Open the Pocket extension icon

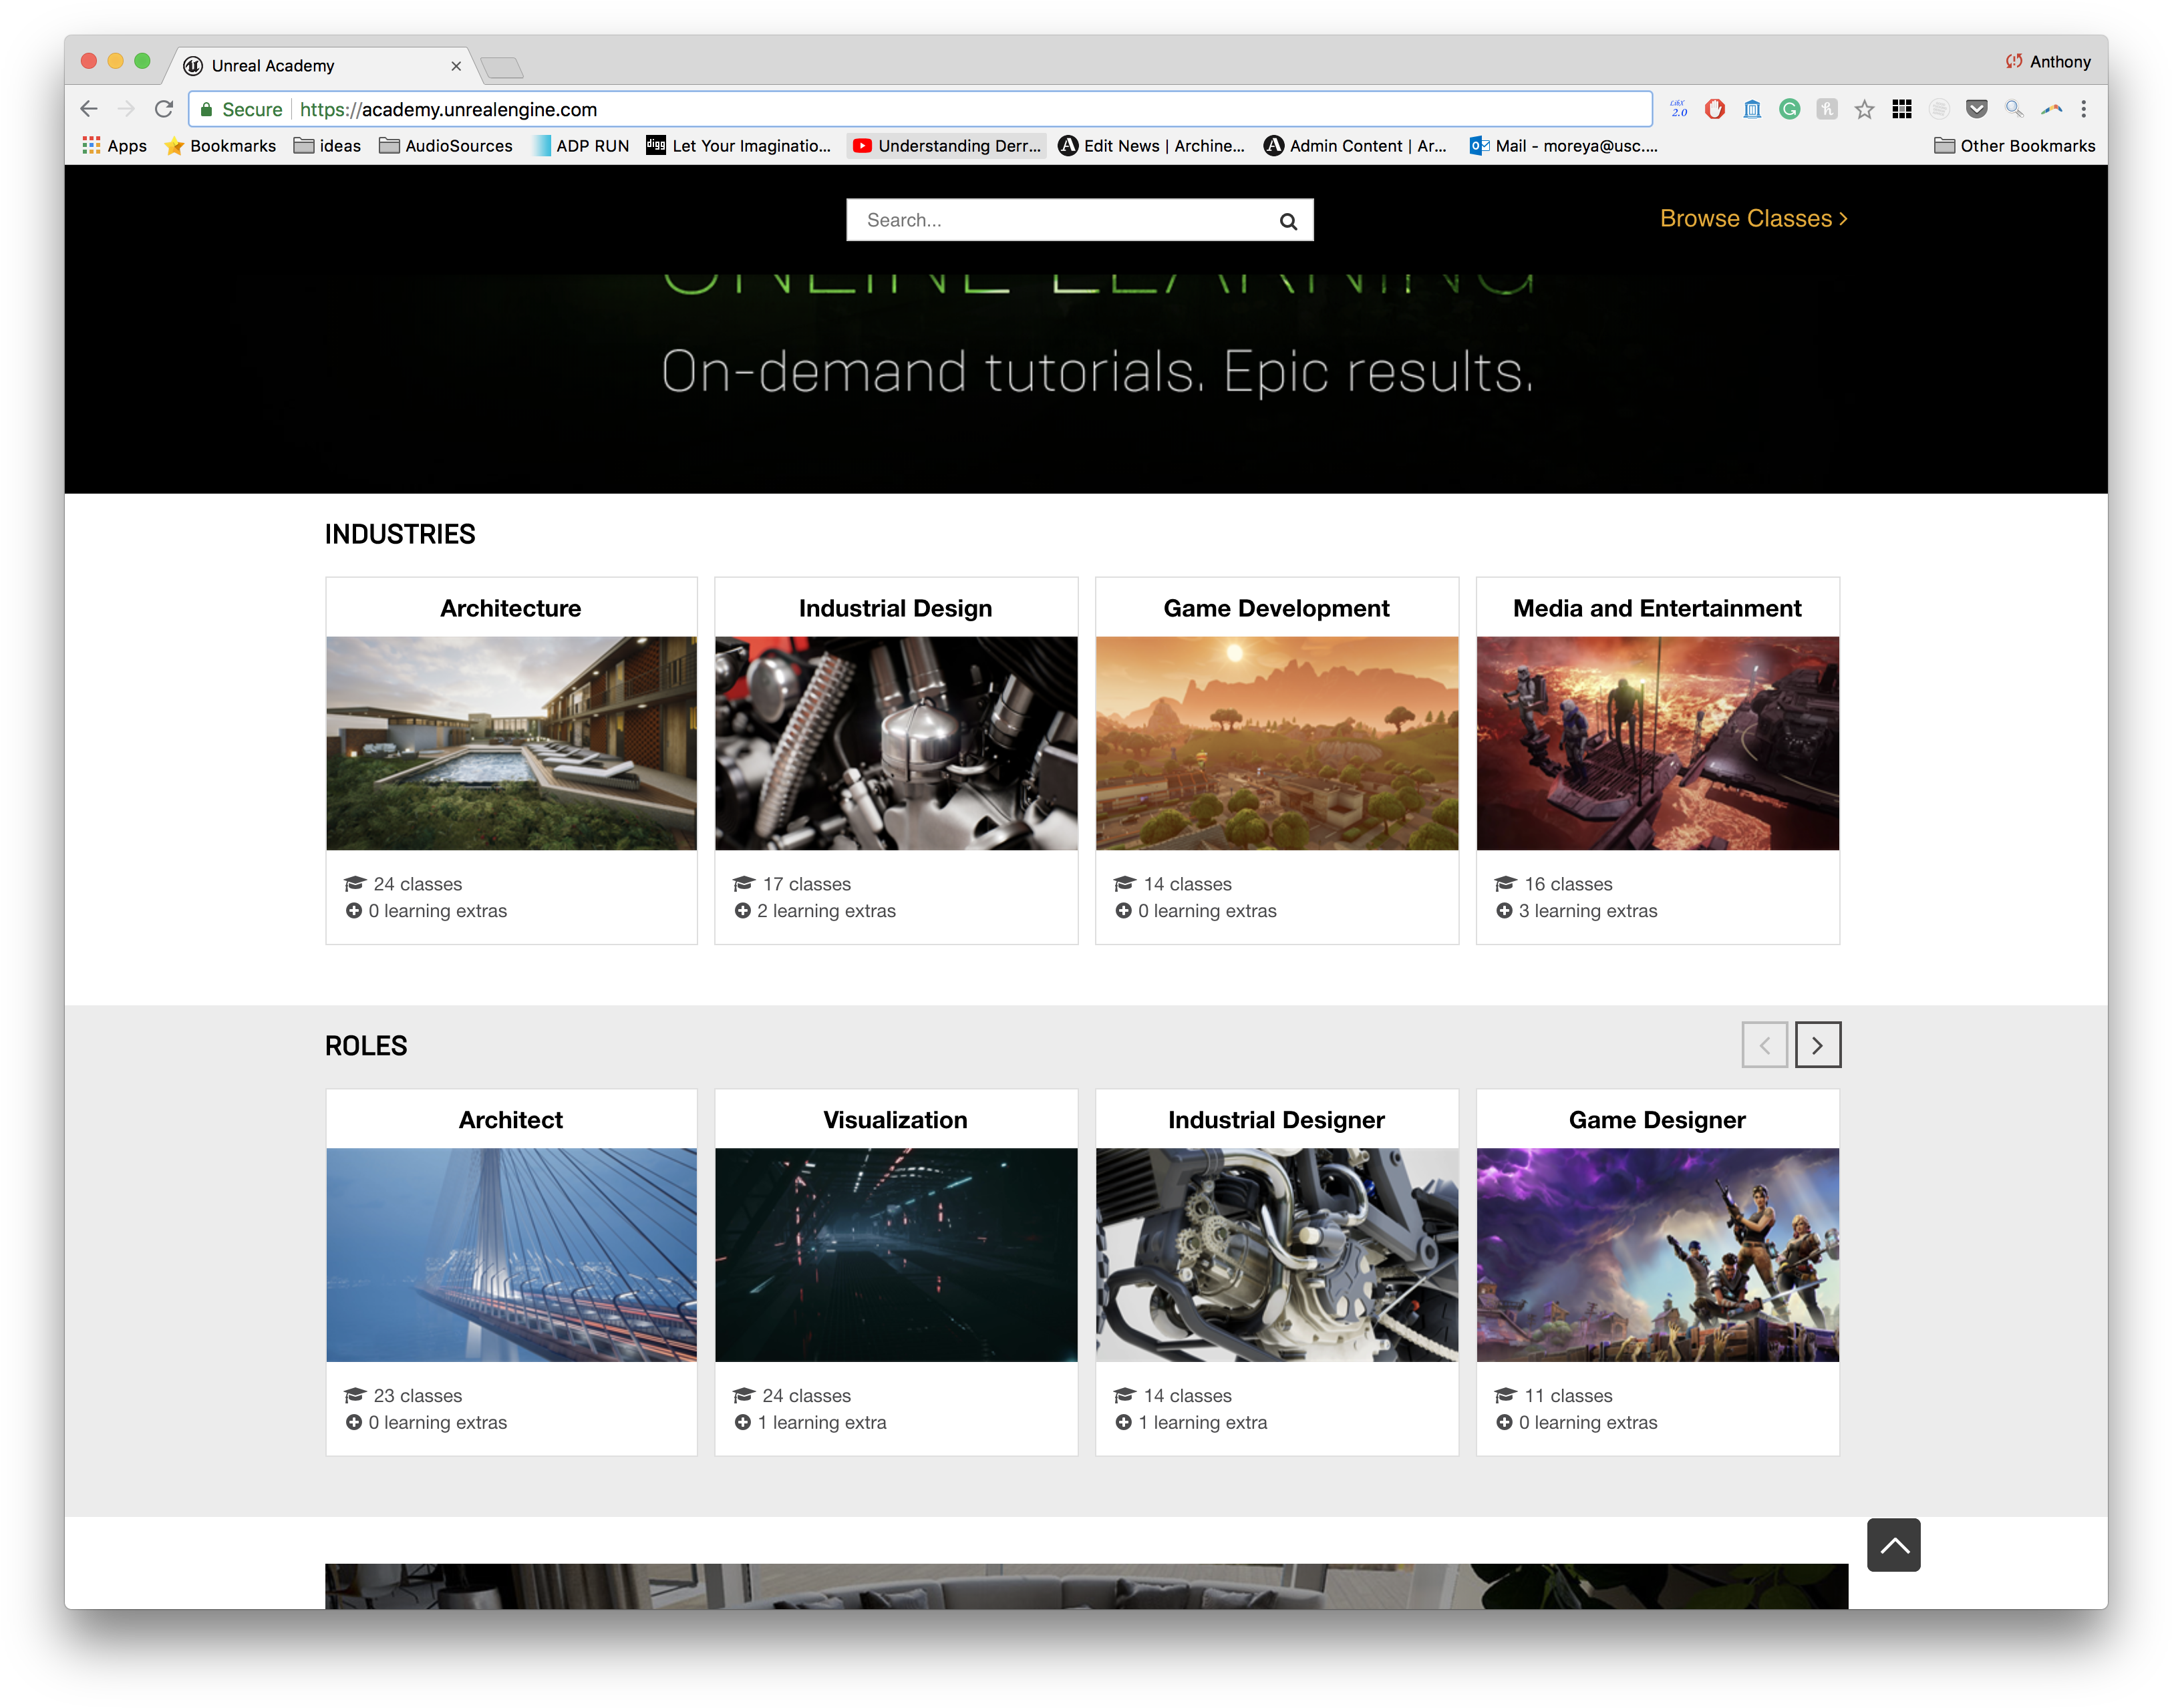point(1976,109)
